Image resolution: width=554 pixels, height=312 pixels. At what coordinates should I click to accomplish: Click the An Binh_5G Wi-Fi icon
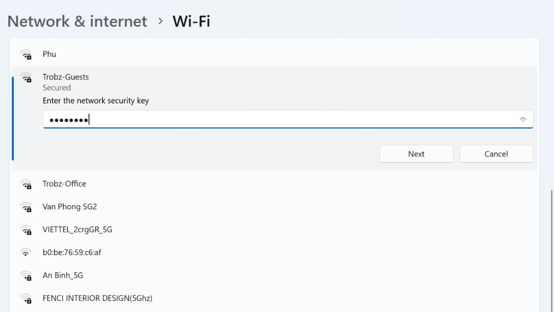click(26, 275)
